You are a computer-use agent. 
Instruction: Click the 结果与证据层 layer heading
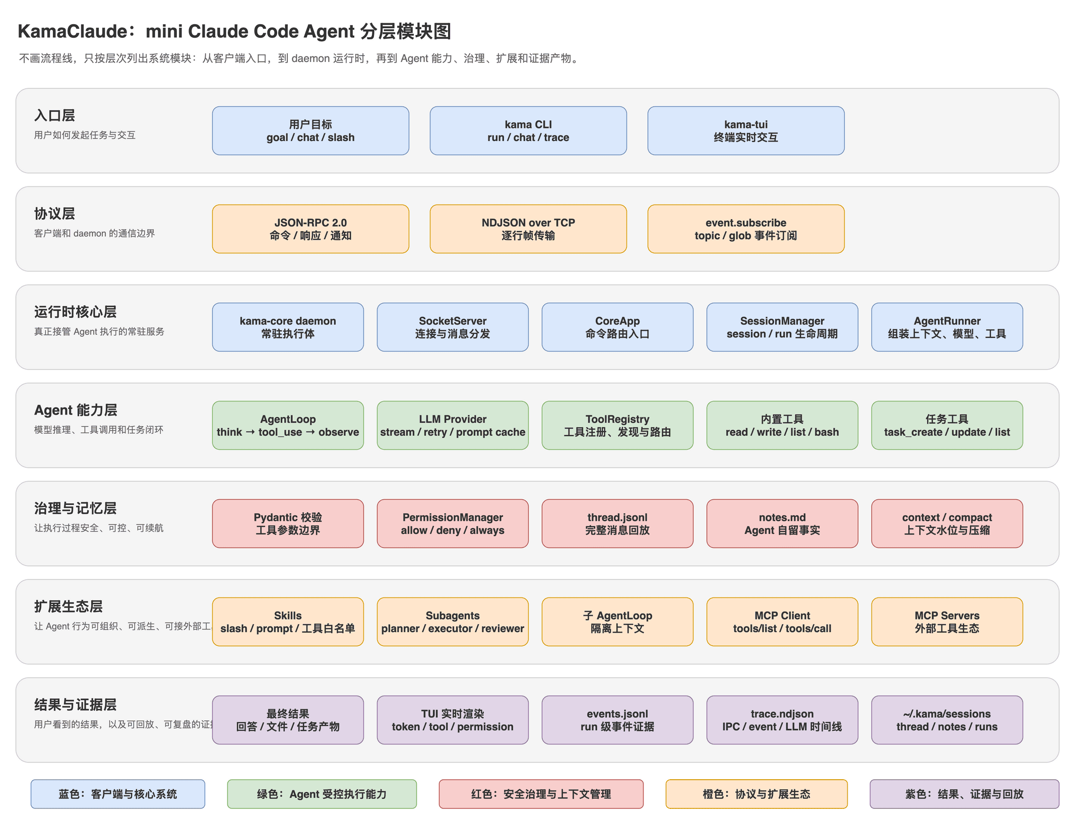tap(75, 705)
